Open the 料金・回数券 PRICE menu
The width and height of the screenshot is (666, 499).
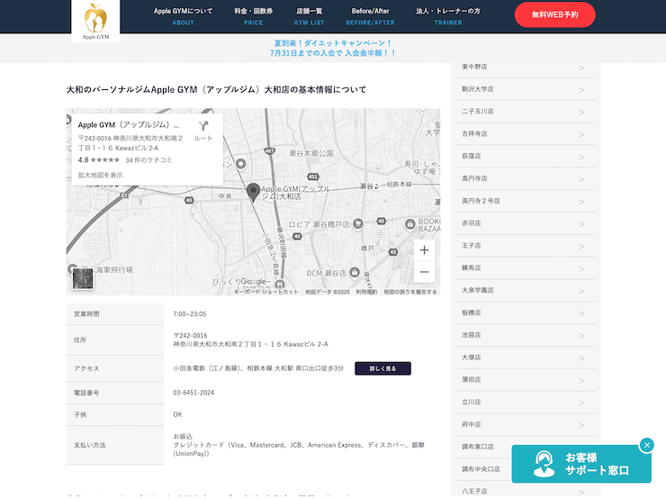253,16
